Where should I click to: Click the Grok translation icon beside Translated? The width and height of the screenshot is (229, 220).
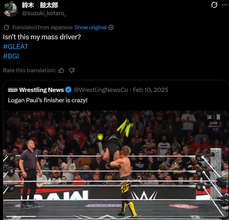6,27
